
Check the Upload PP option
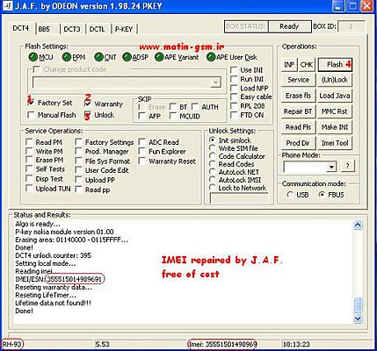coord(78,180)
